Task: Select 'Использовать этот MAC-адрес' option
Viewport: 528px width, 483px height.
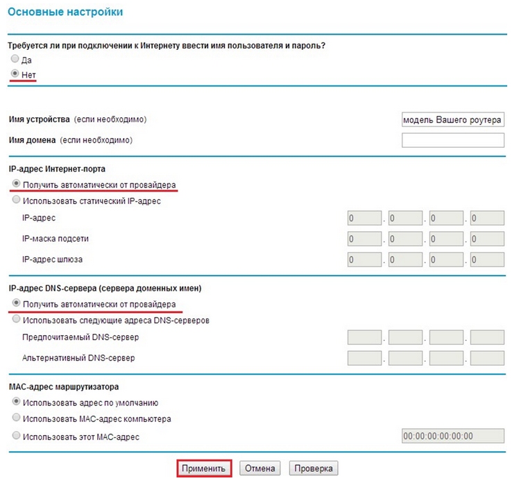Action: pyautogui.click(x=15, y=436)
